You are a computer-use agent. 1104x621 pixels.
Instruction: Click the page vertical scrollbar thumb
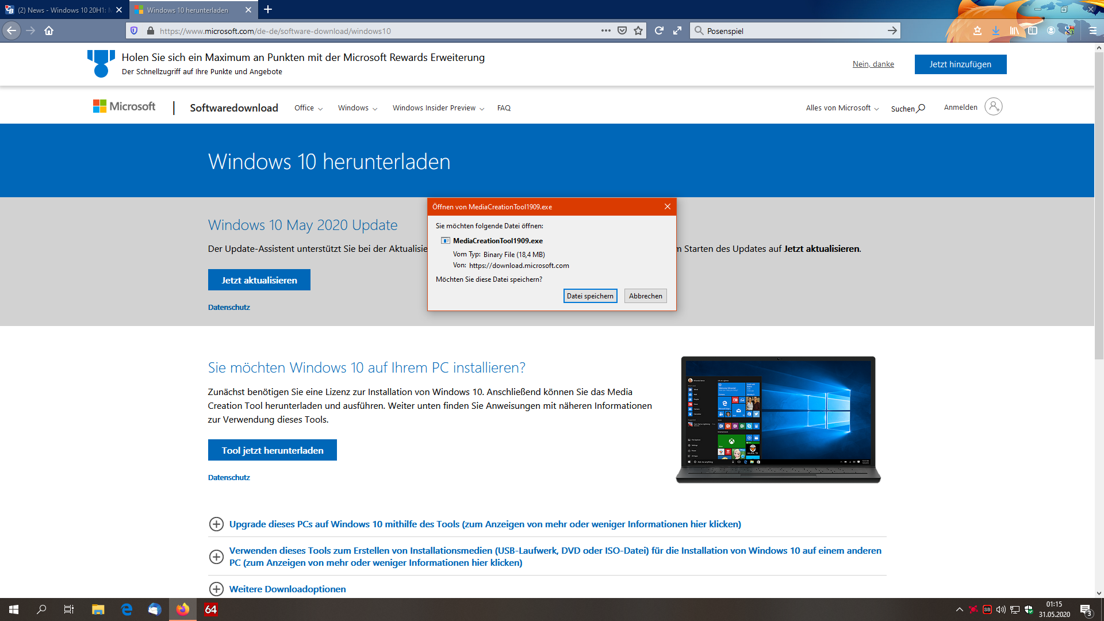1099,207
